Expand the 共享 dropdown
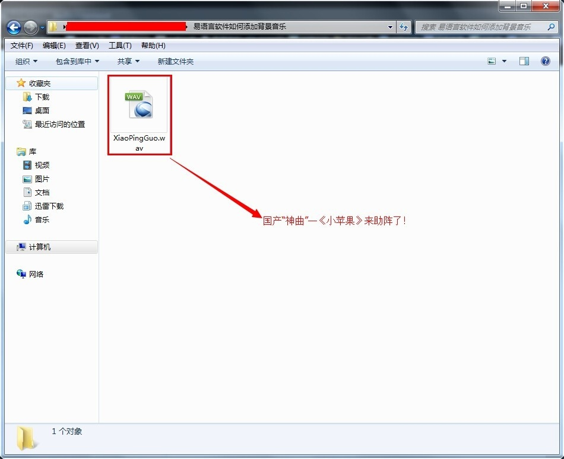Viewport: 564px width, 459px height. pos(128,62)
